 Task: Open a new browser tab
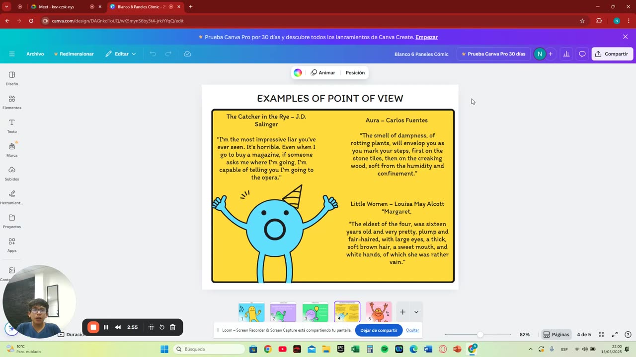coord(191,6)
